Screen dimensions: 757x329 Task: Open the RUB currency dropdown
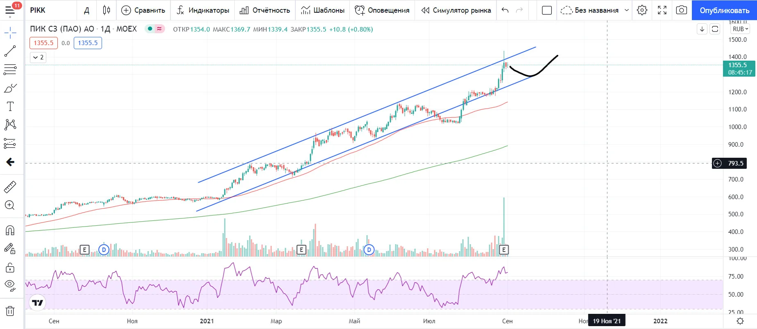click(x=741, y=29)
